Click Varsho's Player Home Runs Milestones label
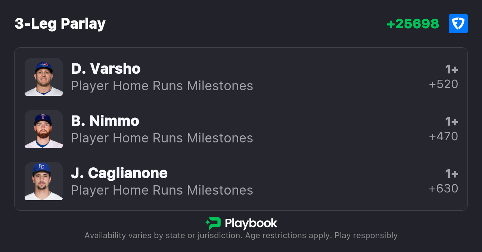 [162, 86]
